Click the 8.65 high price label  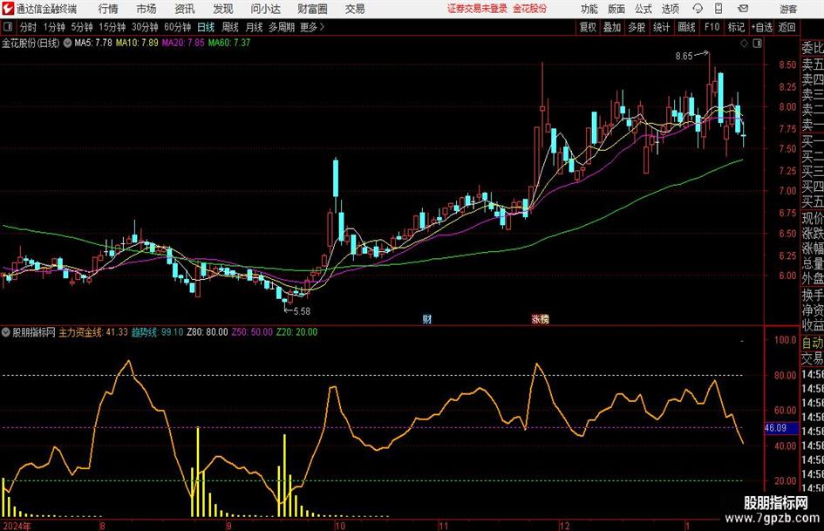click(x=684, y=56)
